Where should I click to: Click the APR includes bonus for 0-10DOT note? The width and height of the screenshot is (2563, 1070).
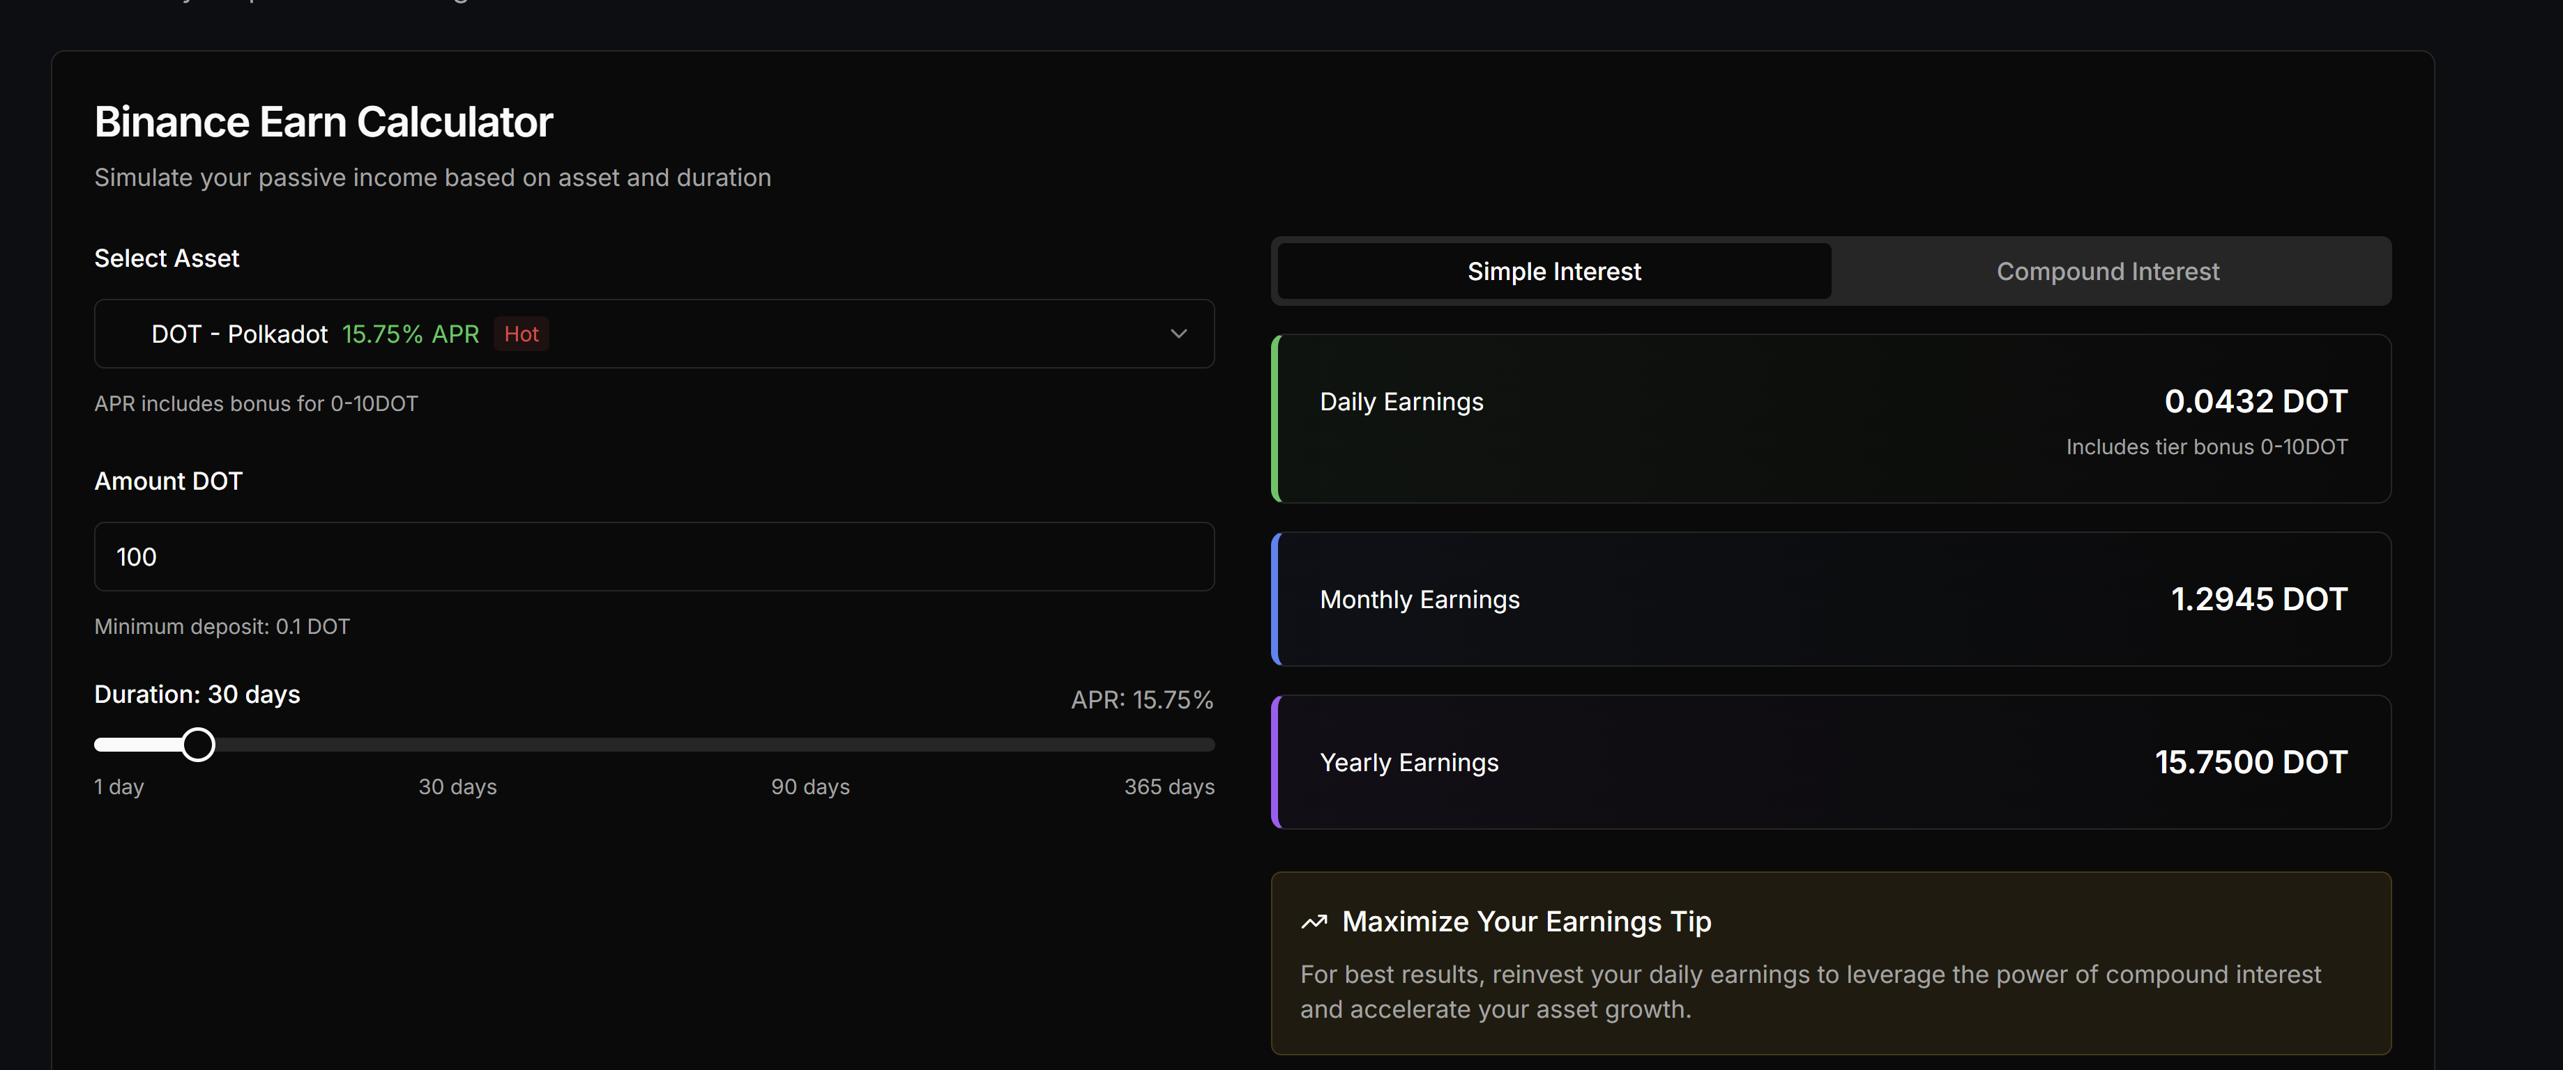point(256,404)
